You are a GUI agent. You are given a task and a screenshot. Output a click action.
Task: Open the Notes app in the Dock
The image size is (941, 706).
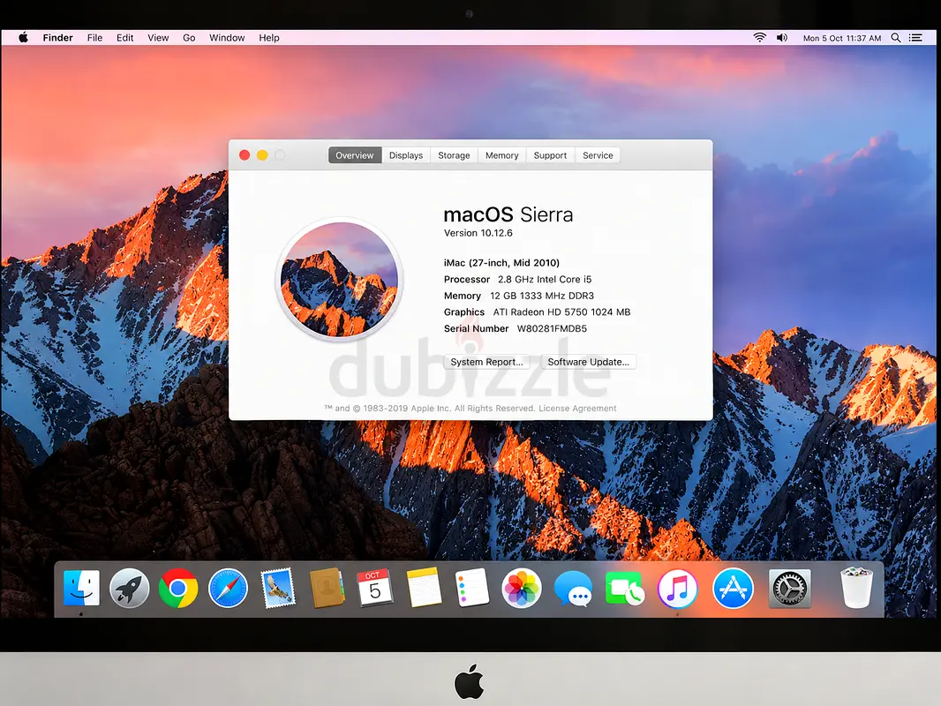click(x=424, y=588)
